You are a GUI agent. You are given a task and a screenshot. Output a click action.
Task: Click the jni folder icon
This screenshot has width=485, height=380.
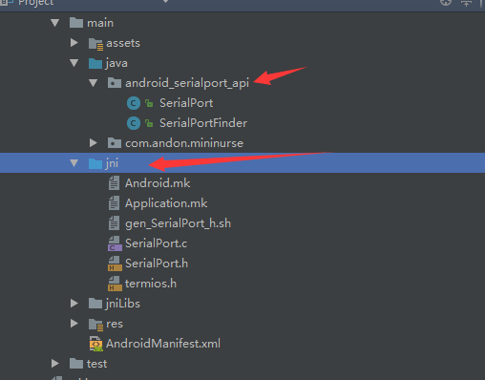pyautogui.click(x=95, y=163)
